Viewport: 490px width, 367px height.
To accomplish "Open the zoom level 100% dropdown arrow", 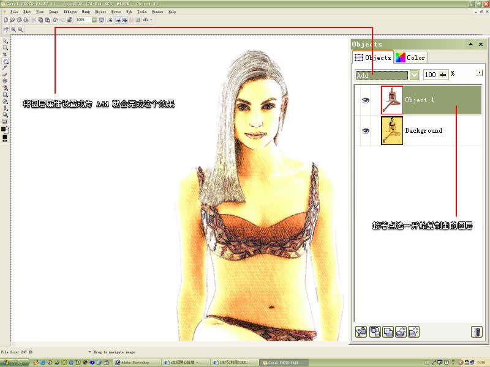I will [x=94, y=20].
